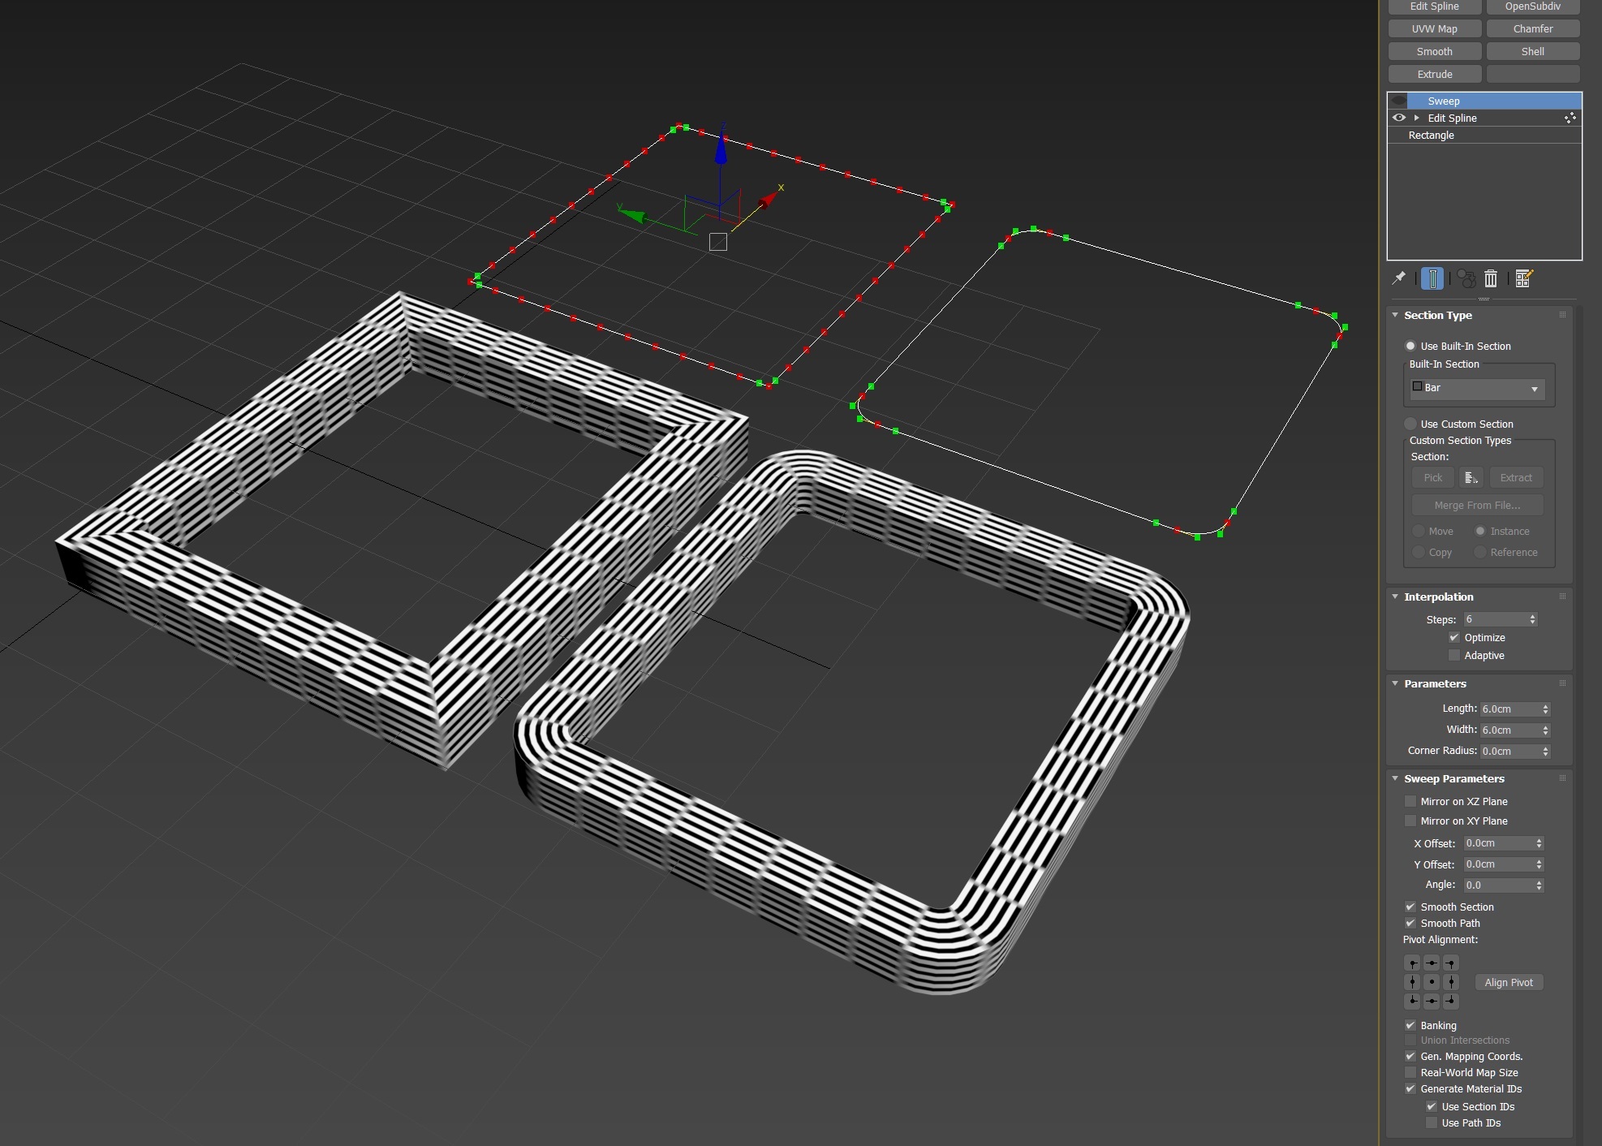Select Use Custom Section radio button

click(1410, 424)
